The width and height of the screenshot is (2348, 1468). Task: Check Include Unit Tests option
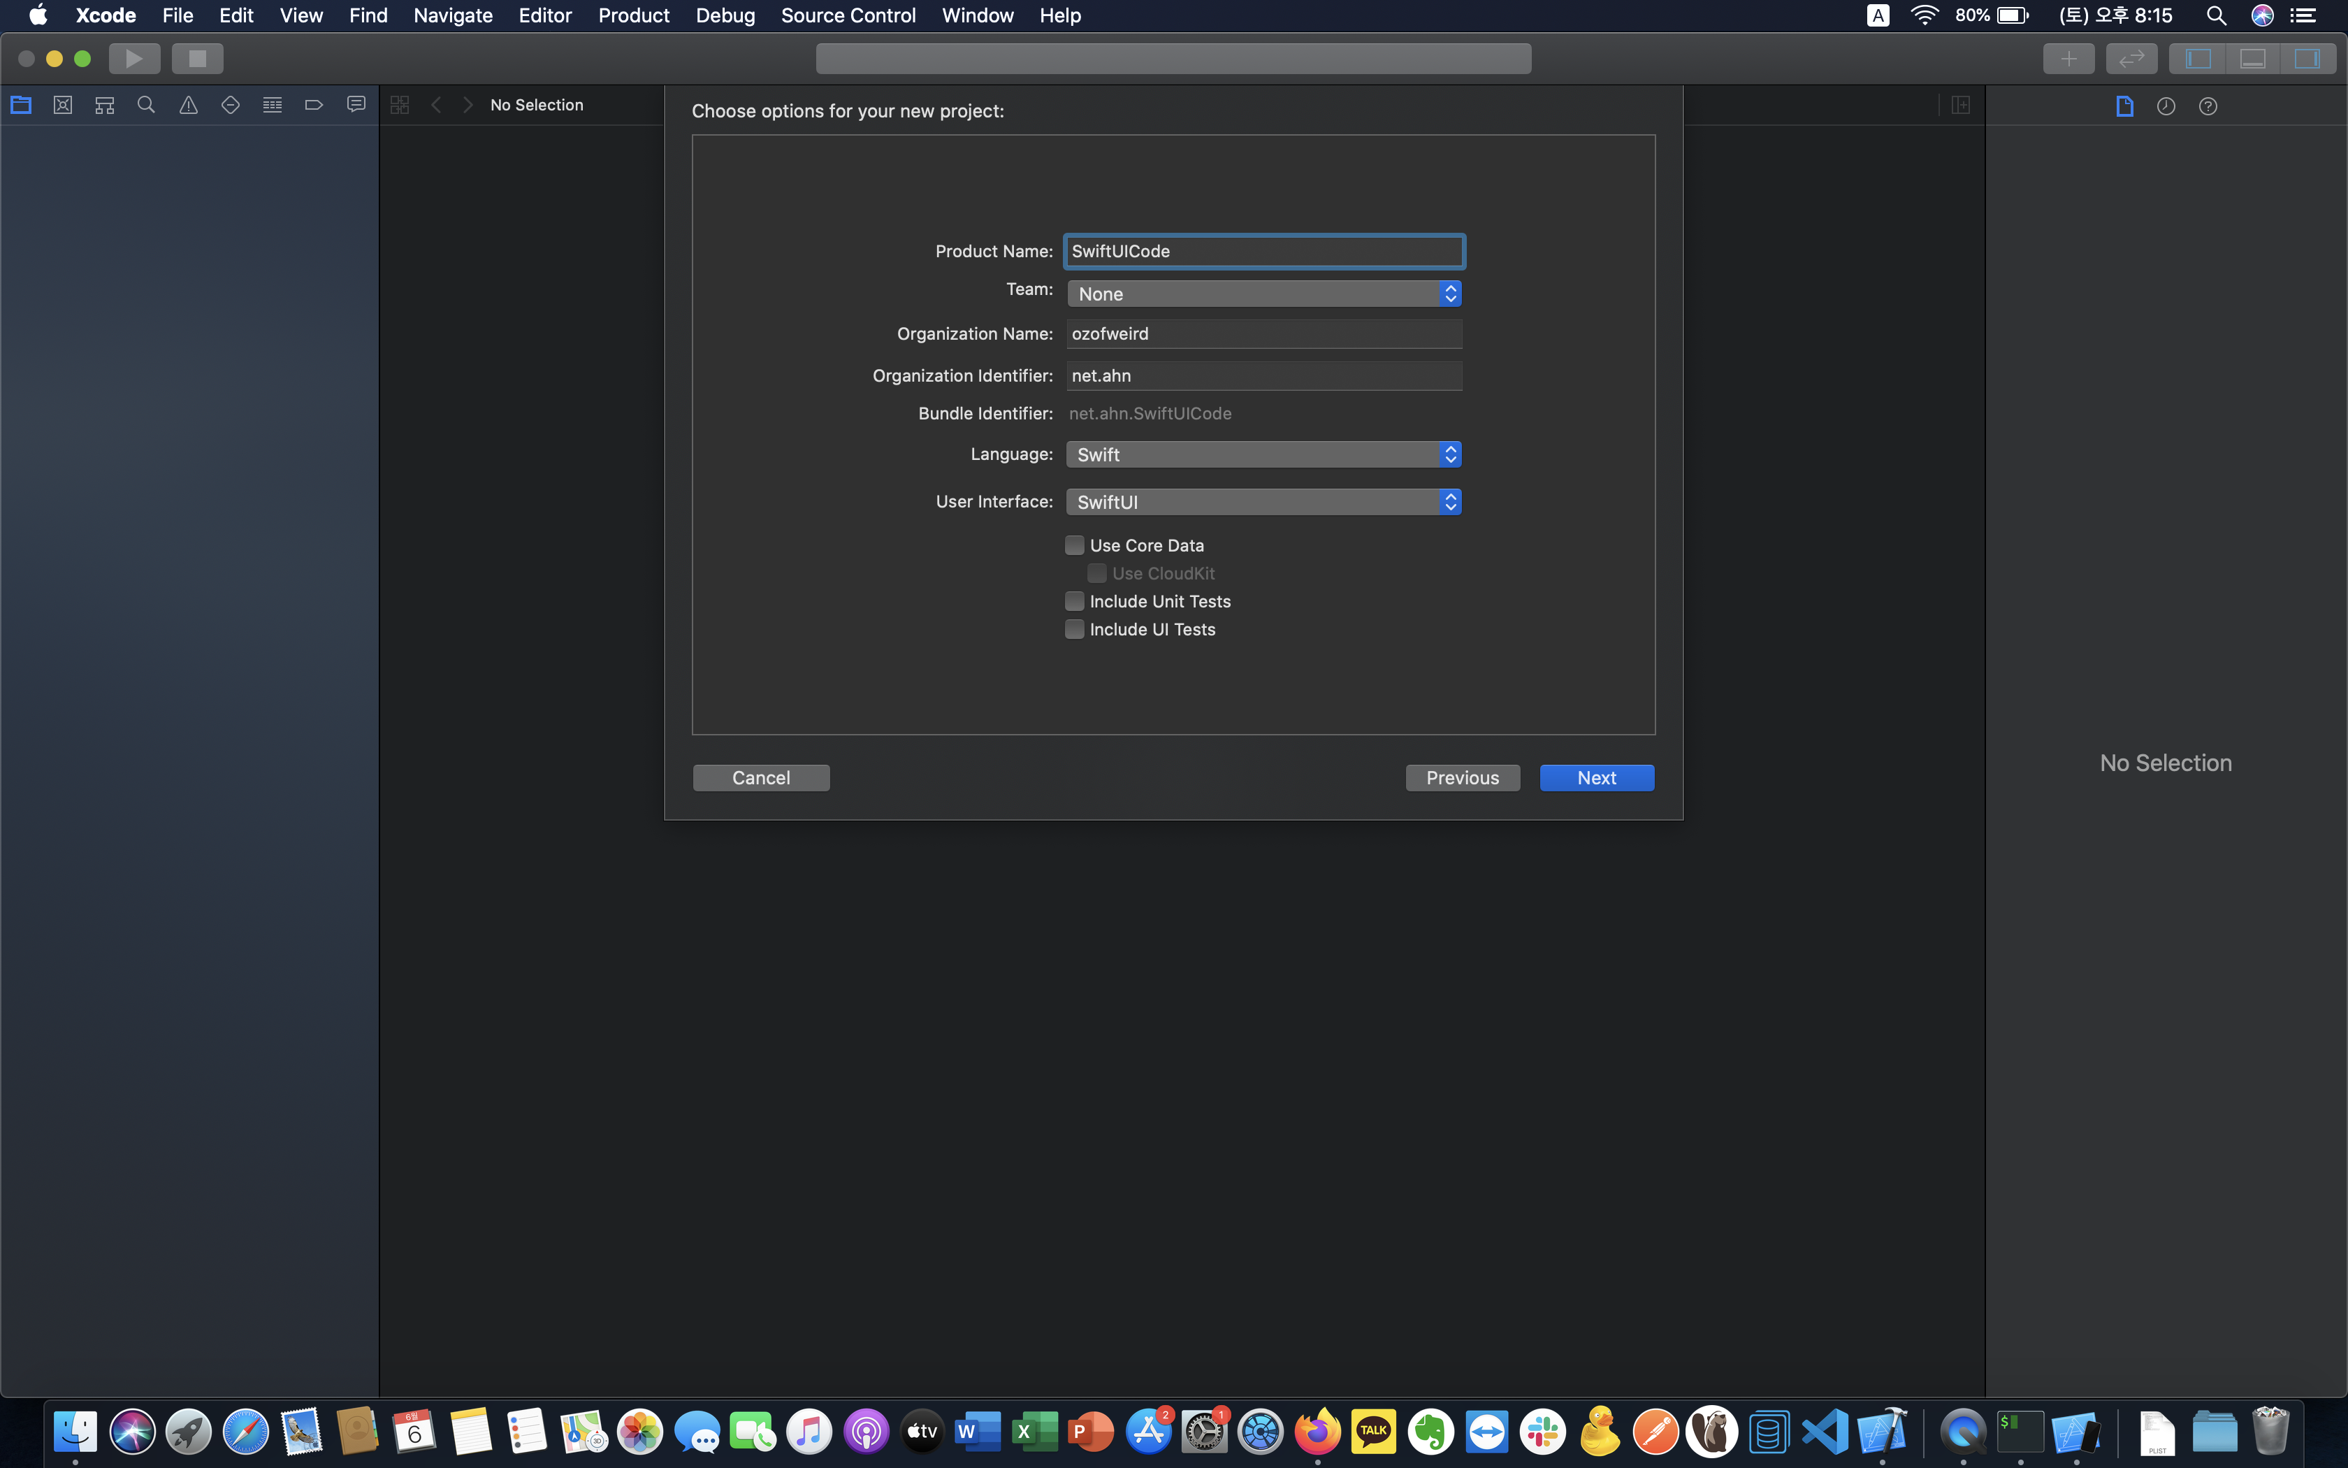[1074, 602]
